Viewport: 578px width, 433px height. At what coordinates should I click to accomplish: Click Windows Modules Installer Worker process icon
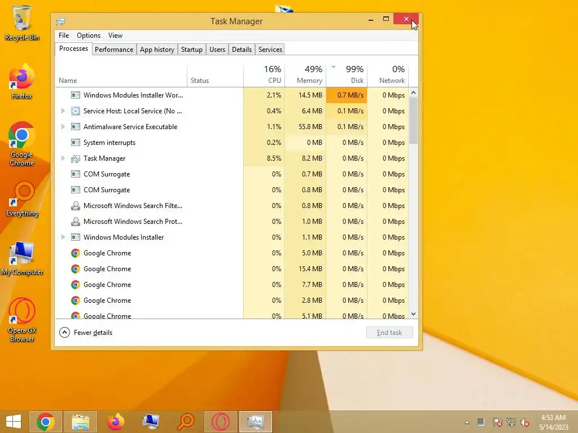(76, 95)
